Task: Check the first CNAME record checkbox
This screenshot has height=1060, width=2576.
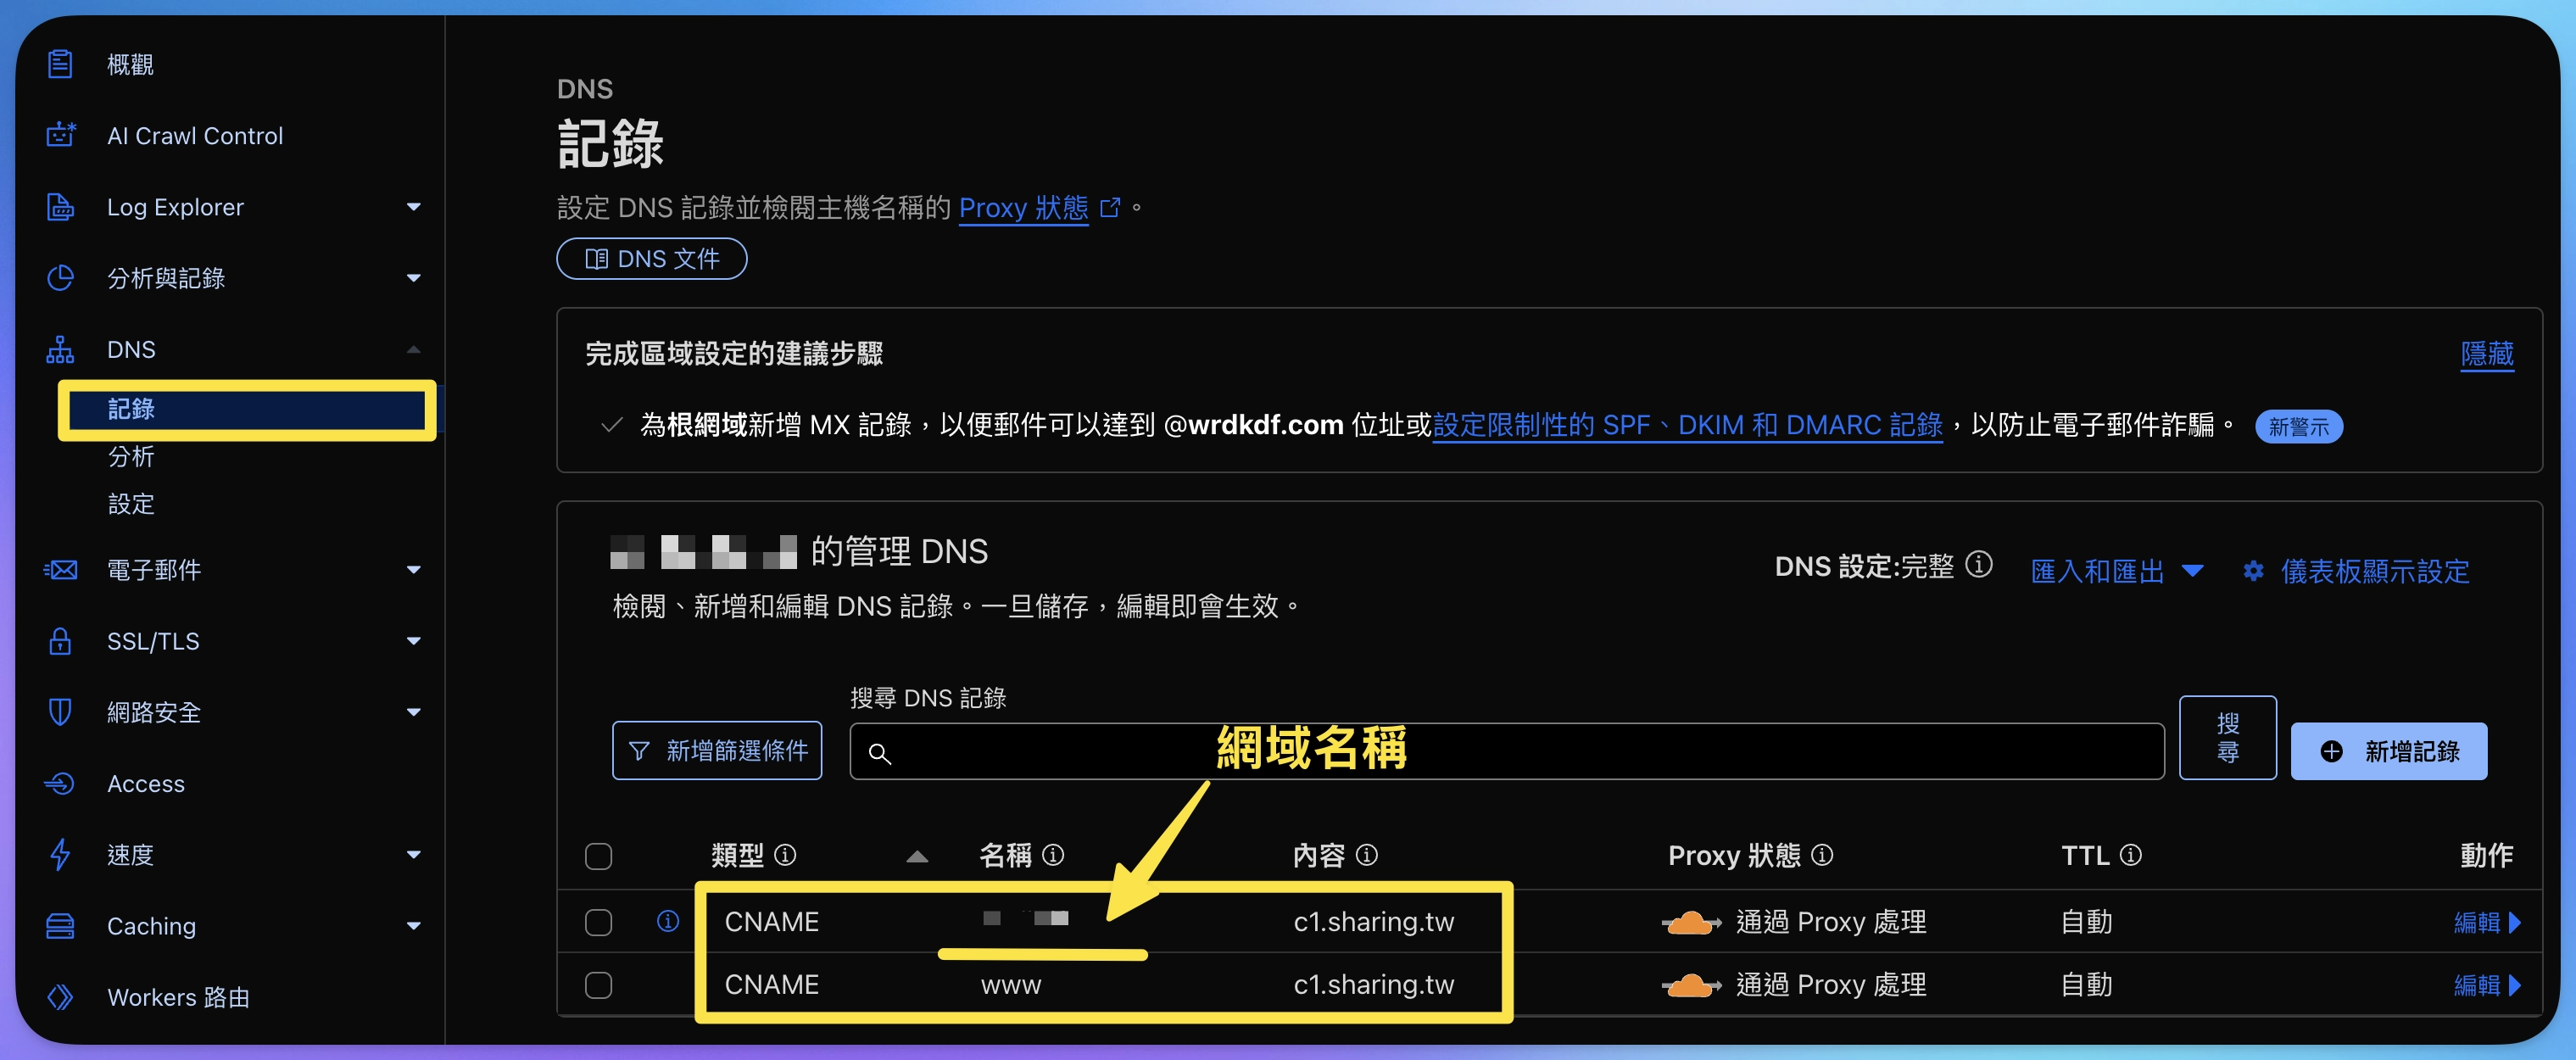Action: (598, 922)
